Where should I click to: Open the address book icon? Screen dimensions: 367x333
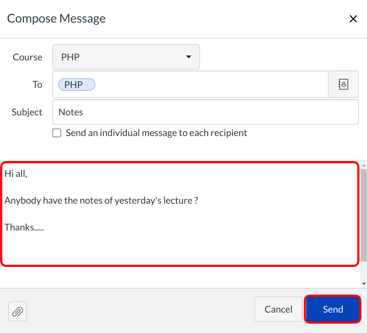click(343, 85)
